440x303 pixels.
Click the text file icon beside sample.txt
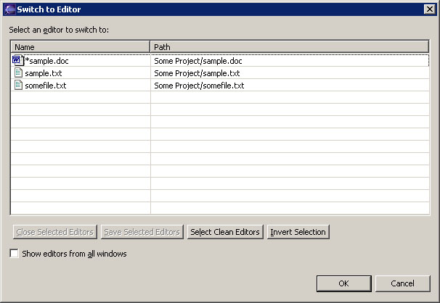pos(18,72)
